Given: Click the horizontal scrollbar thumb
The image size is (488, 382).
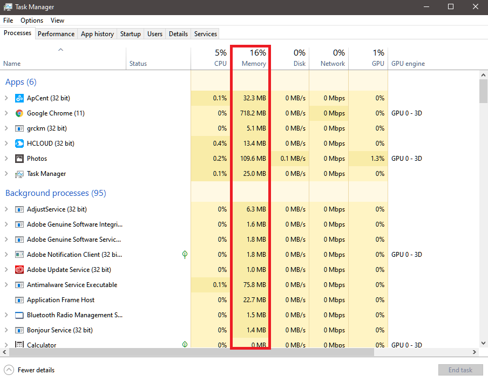Looking at the screenshot, I should 192,352.
